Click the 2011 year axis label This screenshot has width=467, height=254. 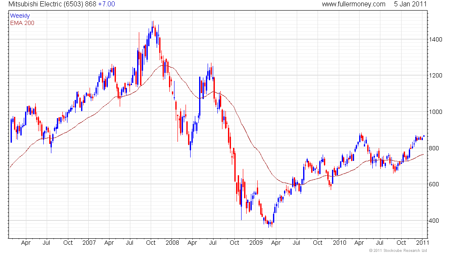tap(422, 243)
